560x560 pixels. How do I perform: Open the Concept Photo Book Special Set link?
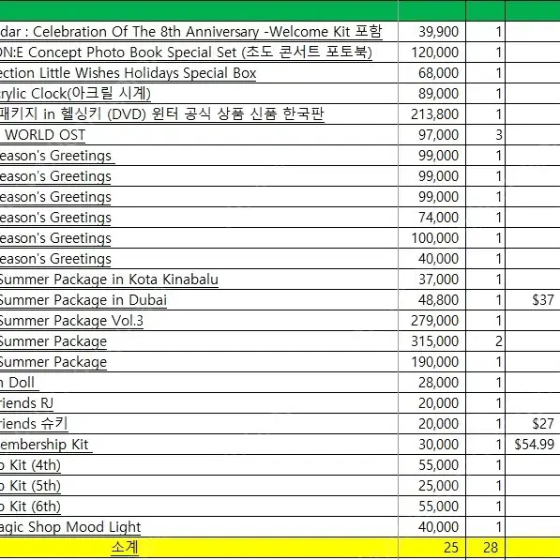tap(186, 53)
